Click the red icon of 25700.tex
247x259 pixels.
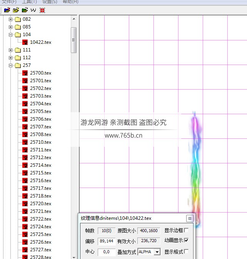pos(25,73)
